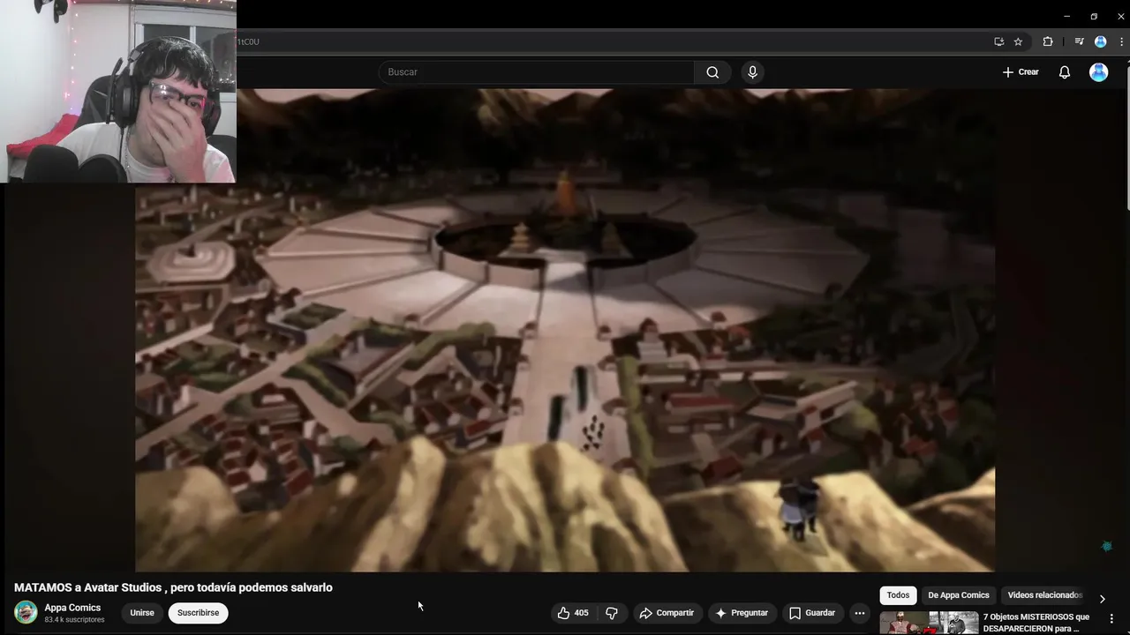This screenshot has width=1130, height=635.
Task: Restore down the browser window
Action: [x=1094, y=16]
